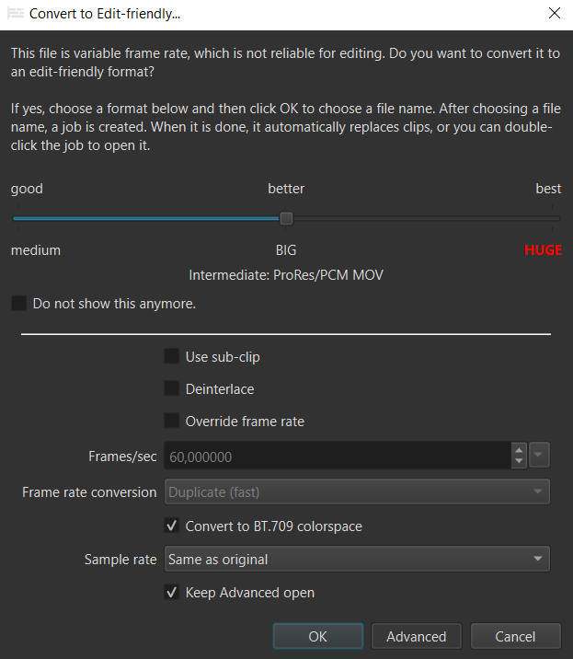
Task: Enable the Deinterlace checkbox
Action: point(171,389)
